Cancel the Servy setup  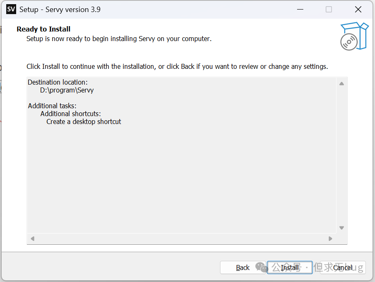point(342,267)
